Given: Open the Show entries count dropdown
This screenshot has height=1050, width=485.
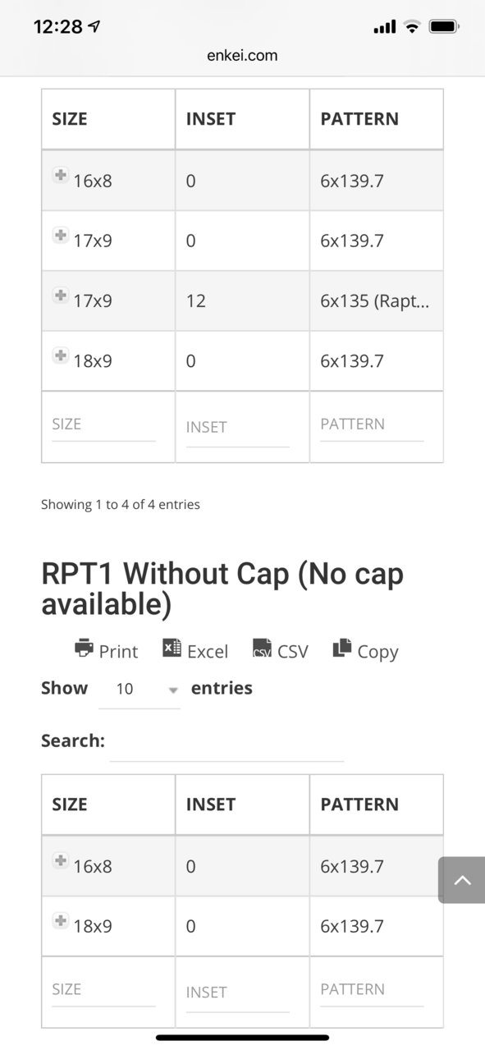Looking at the screenshot, I should pos(139,689).
